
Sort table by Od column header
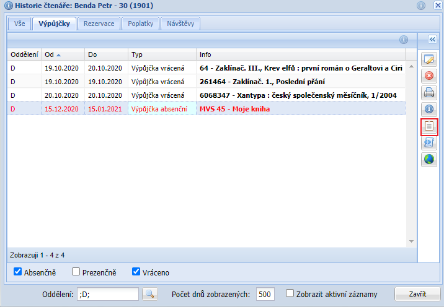click(62, 54)
